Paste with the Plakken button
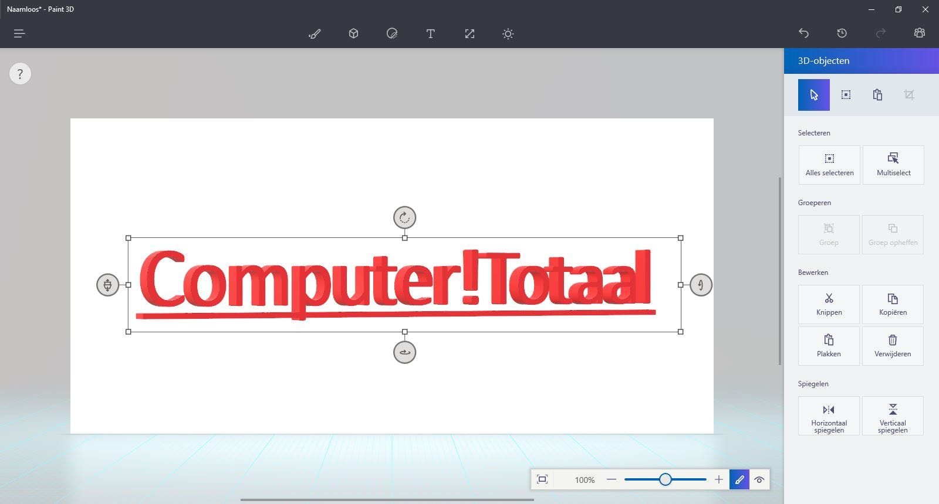The height and width of the screenshot is (504, 939). point(829,346)
